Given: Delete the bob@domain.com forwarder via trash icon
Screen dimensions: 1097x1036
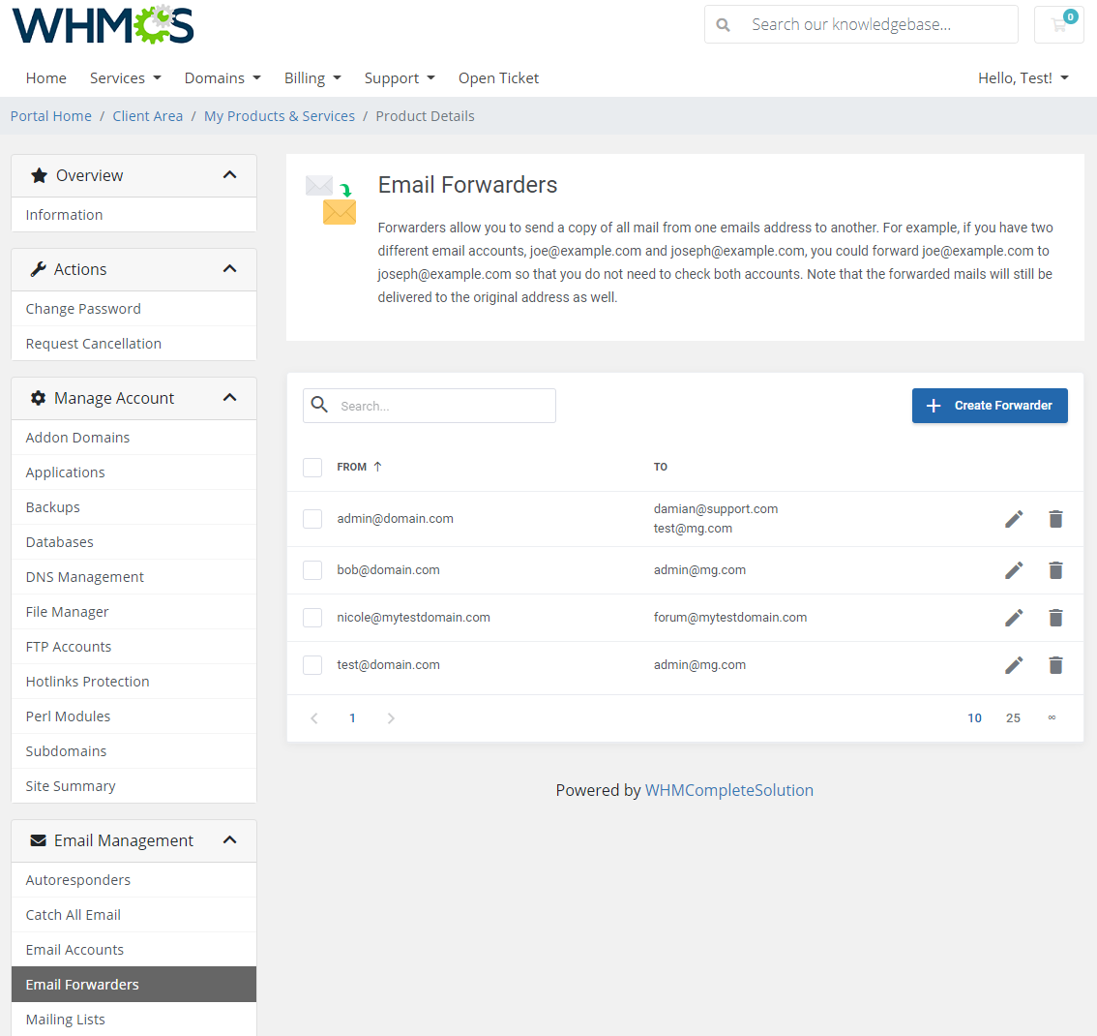Looking at the screenshot, I should tap(1055, 569).
